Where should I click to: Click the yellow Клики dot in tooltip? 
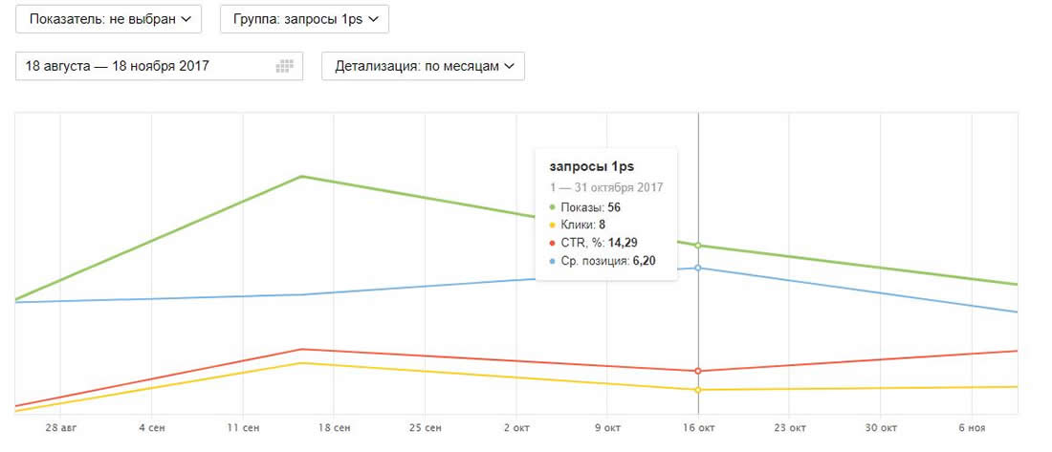tap(553, 225)
